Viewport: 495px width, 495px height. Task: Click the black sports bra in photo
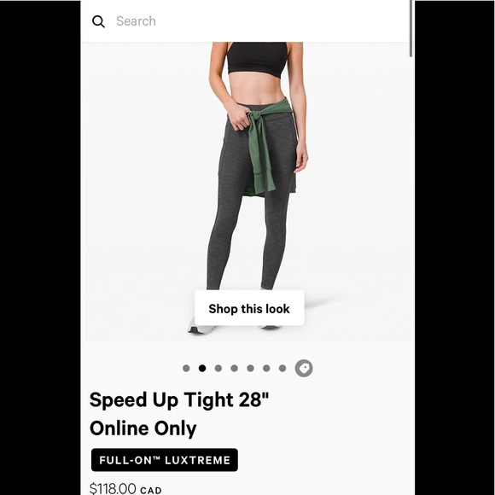tap(257, 59)
